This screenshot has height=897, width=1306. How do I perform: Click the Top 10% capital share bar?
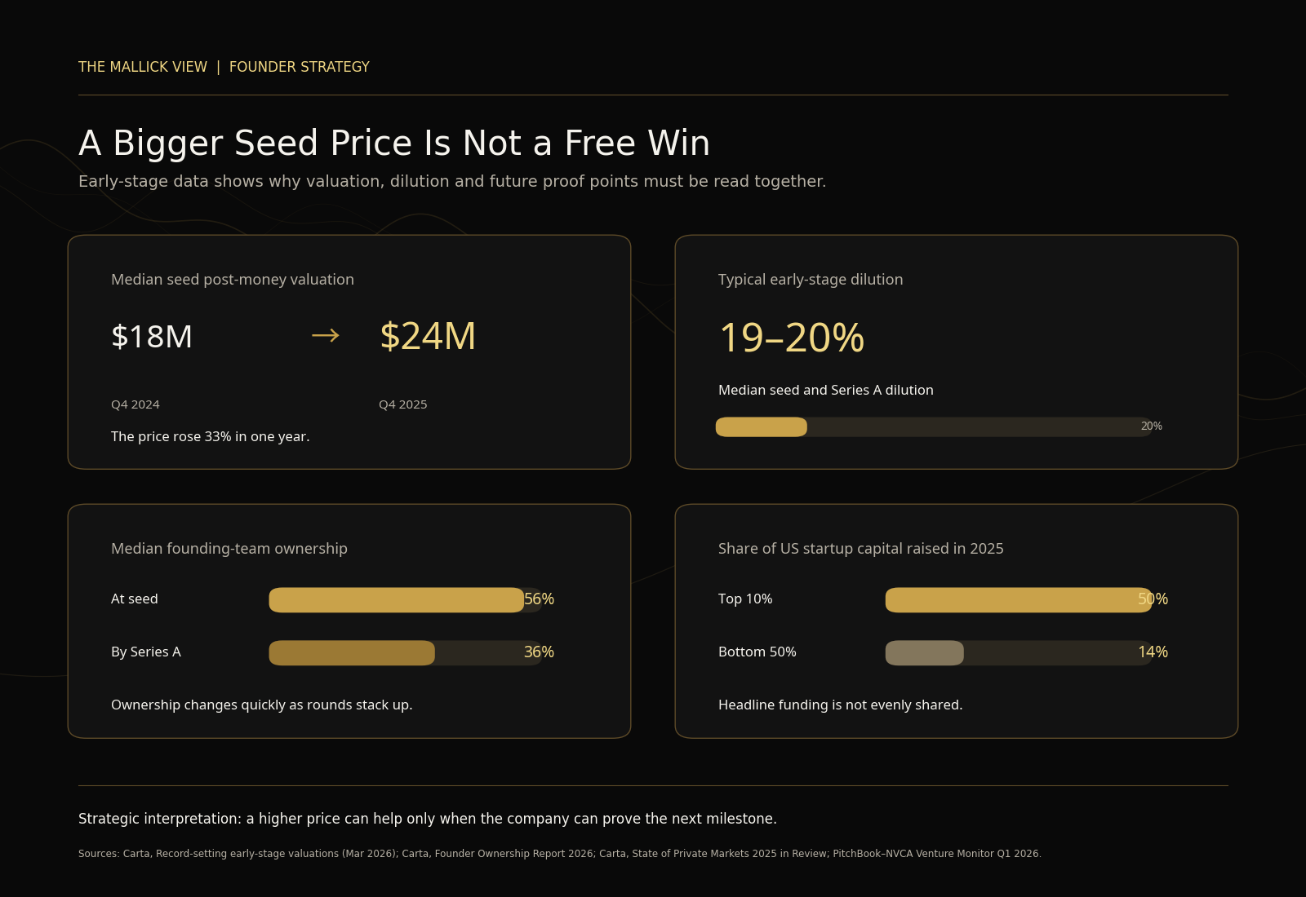[x=1019, y=599]
